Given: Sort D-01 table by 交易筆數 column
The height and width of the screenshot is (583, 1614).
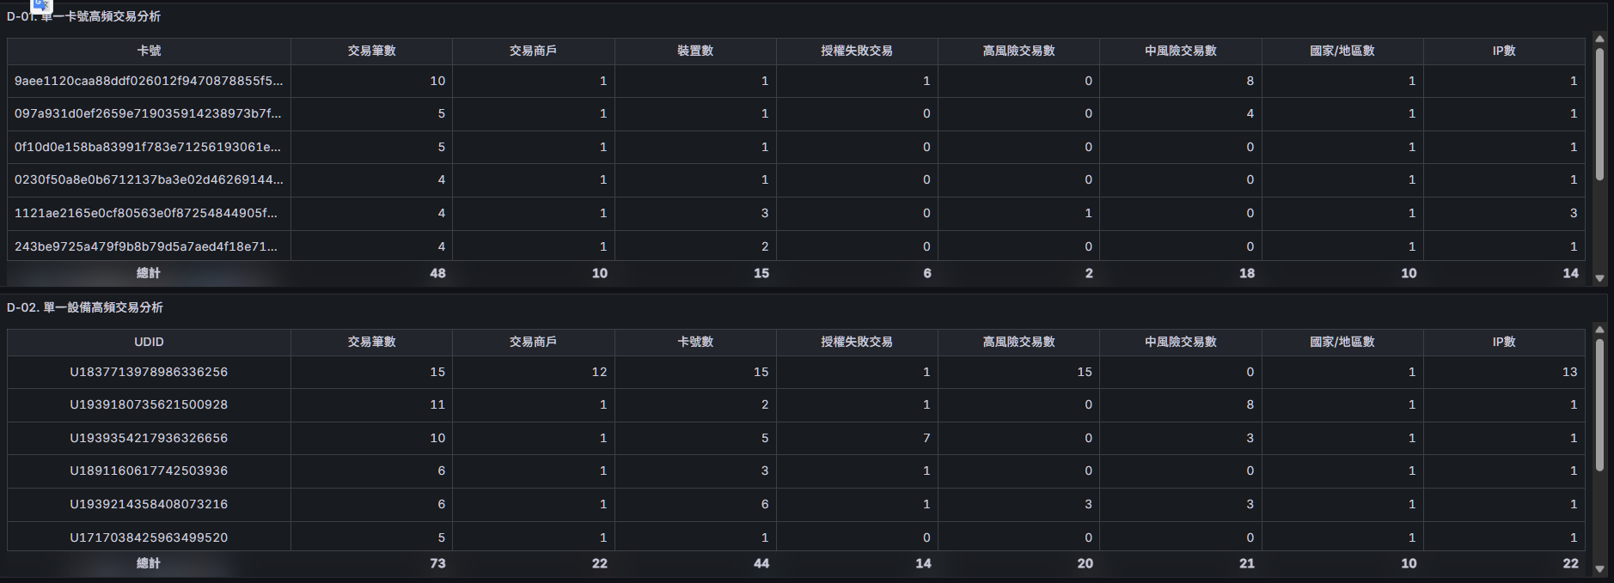Looking at the screenshot, I should [x=371, y=51].
